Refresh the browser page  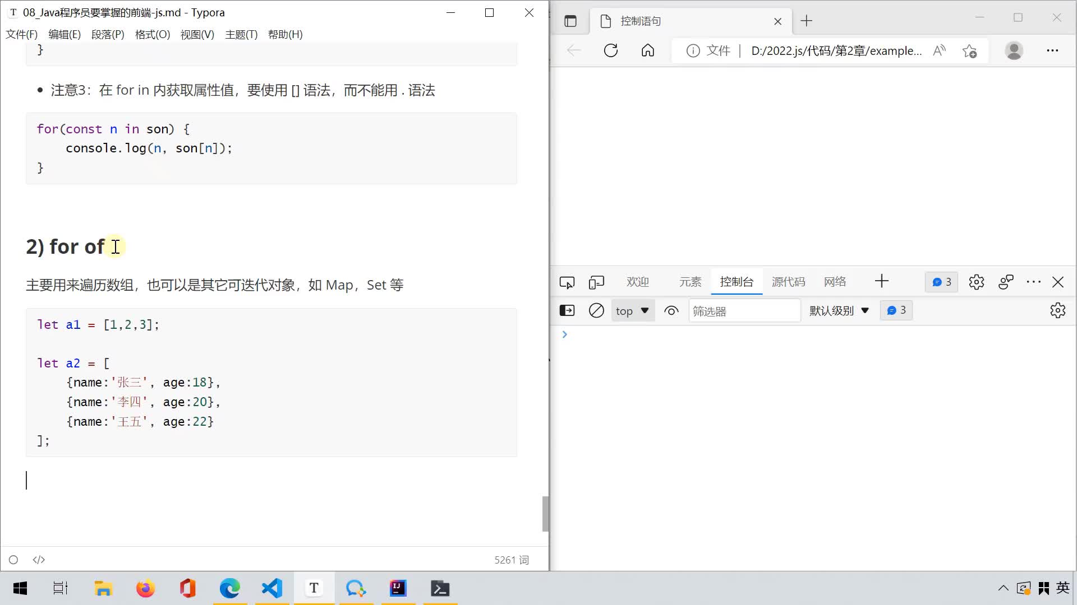[611, 51]
